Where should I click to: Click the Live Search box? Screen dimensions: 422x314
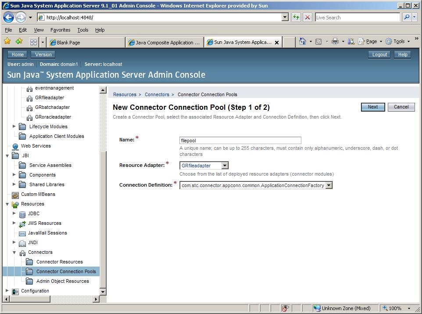(x=358, y=17)
